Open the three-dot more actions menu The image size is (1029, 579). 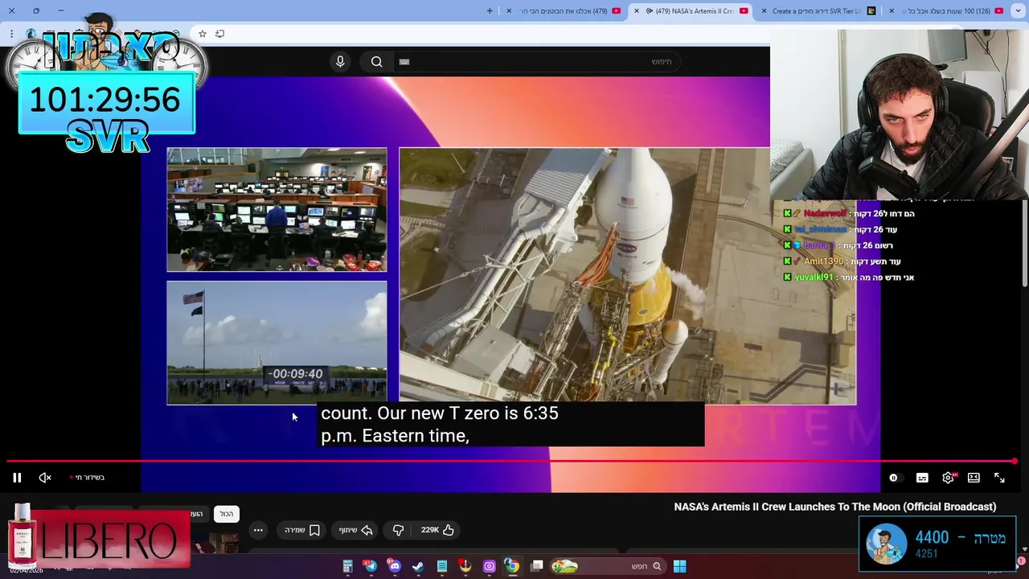[258, 530]
